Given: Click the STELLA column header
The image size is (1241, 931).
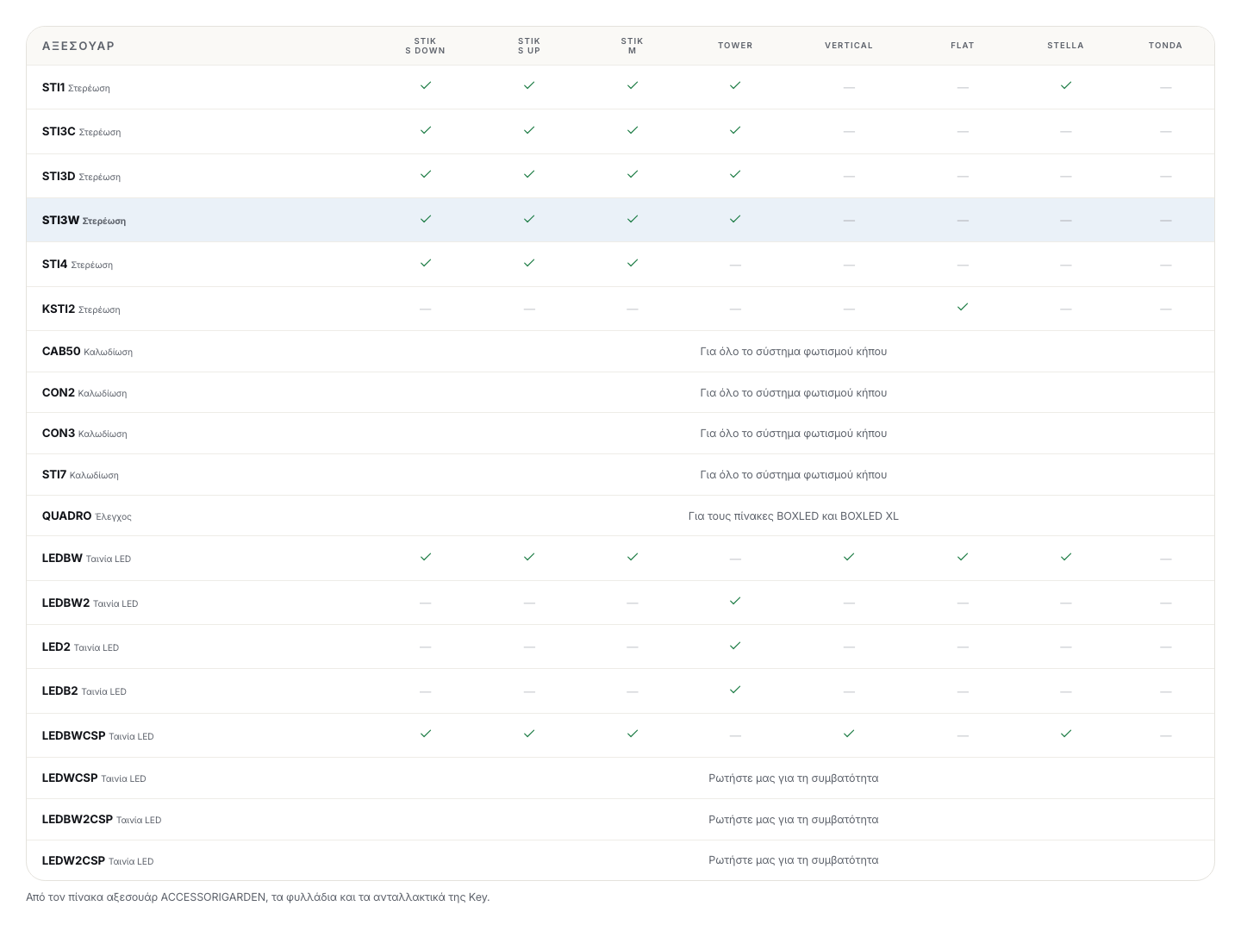Looking at the screenshot, I should point(1066,46).
